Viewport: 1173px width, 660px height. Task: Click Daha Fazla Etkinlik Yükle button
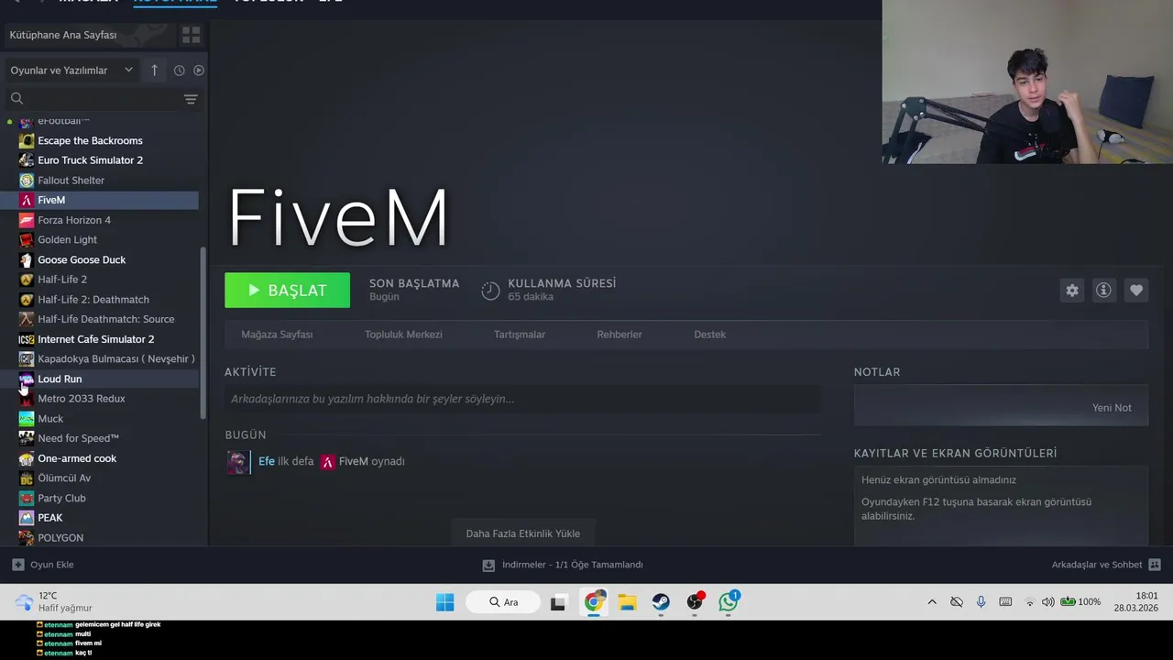[522, 533]
